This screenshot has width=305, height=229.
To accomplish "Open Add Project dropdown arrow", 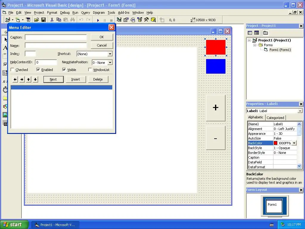I will tap(13, 20).
